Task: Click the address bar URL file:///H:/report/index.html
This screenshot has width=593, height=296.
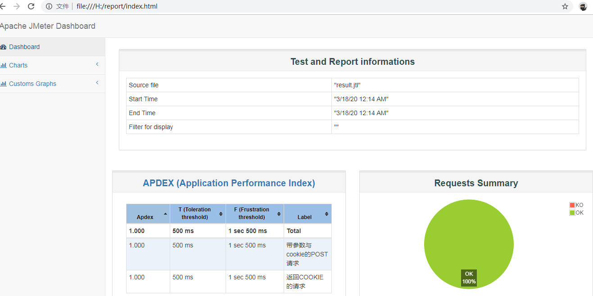Action: click(x=117, y=6)
